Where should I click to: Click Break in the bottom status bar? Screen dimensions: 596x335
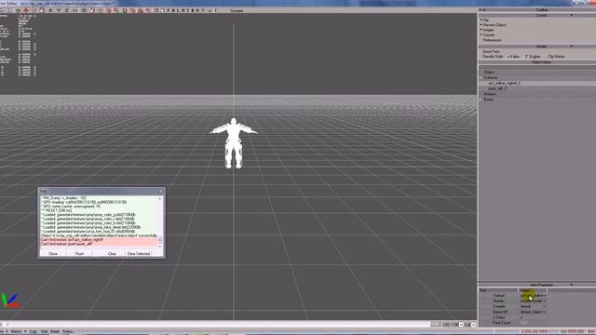point(55,331)
